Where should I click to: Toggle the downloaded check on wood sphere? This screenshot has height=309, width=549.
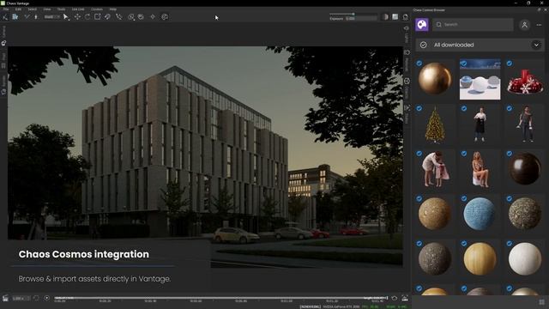pyautogui.click(x=464, y=244)
